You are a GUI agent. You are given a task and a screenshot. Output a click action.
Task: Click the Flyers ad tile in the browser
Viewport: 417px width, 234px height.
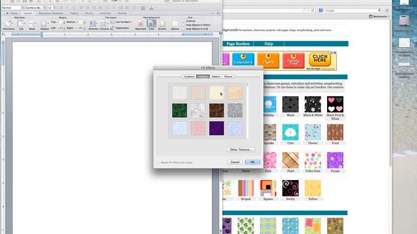[x=268, y=60]
